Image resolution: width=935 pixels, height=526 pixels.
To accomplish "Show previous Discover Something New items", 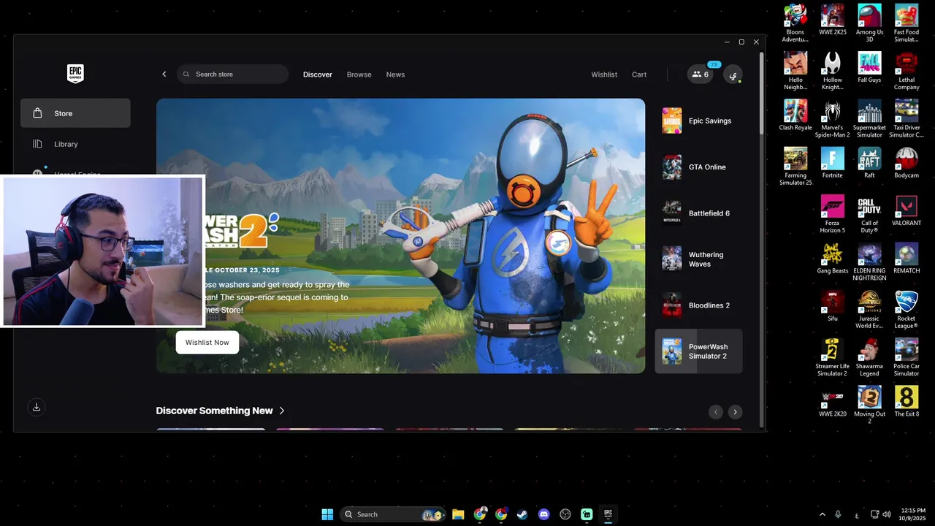I will pos(716,412).
